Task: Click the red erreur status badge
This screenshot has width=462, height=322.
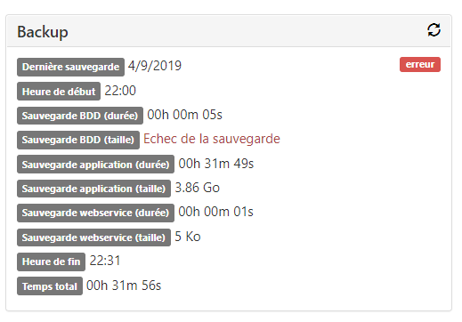Action: pyautogui.click(x=420, y=65)
